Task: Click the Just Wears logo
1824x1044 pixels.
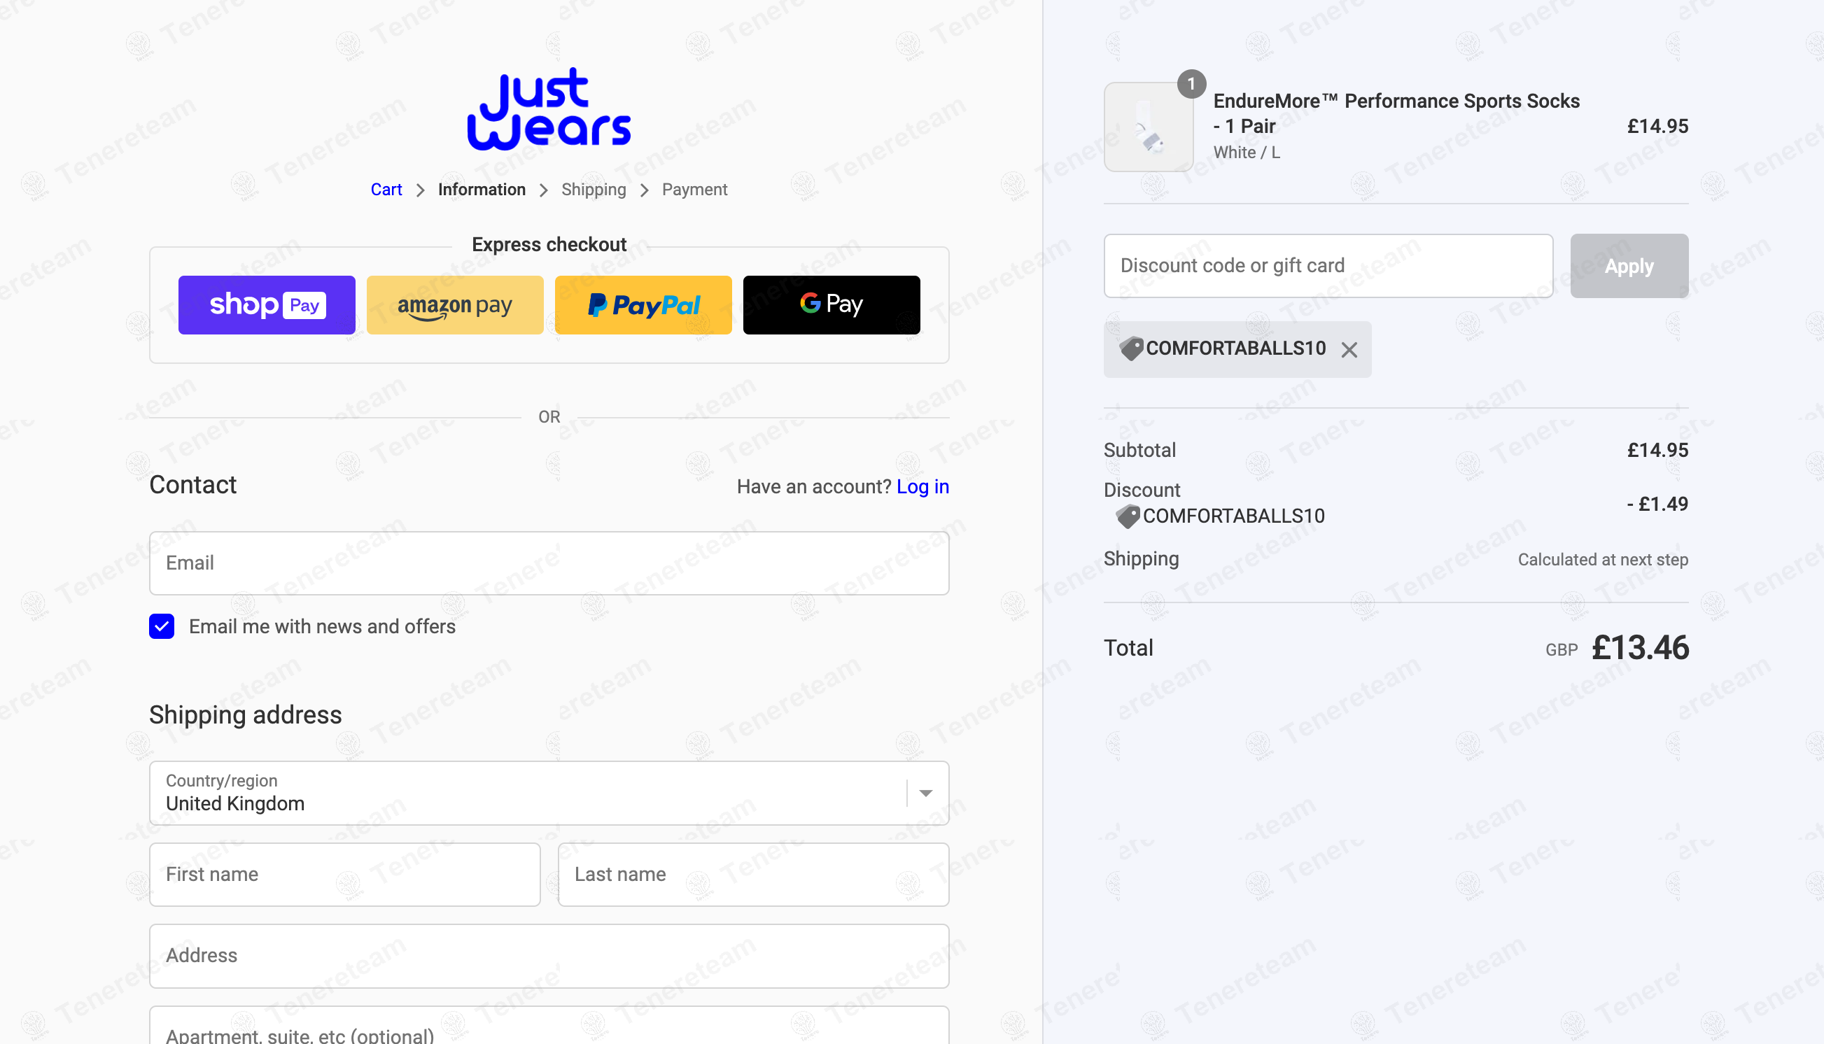Action: point(549,109)
